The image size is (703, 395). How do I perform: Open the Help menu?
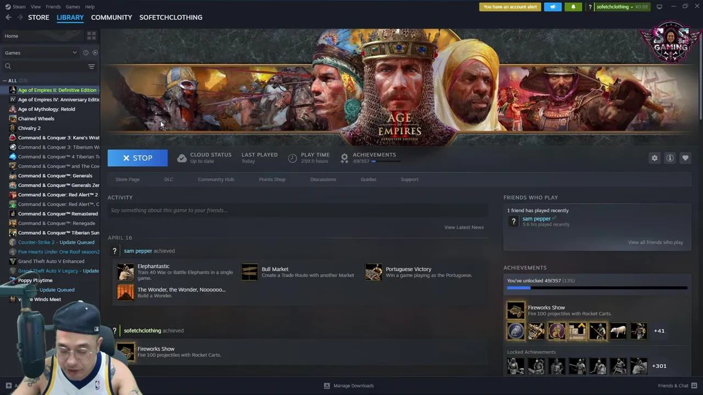click(x=90, y=7)
